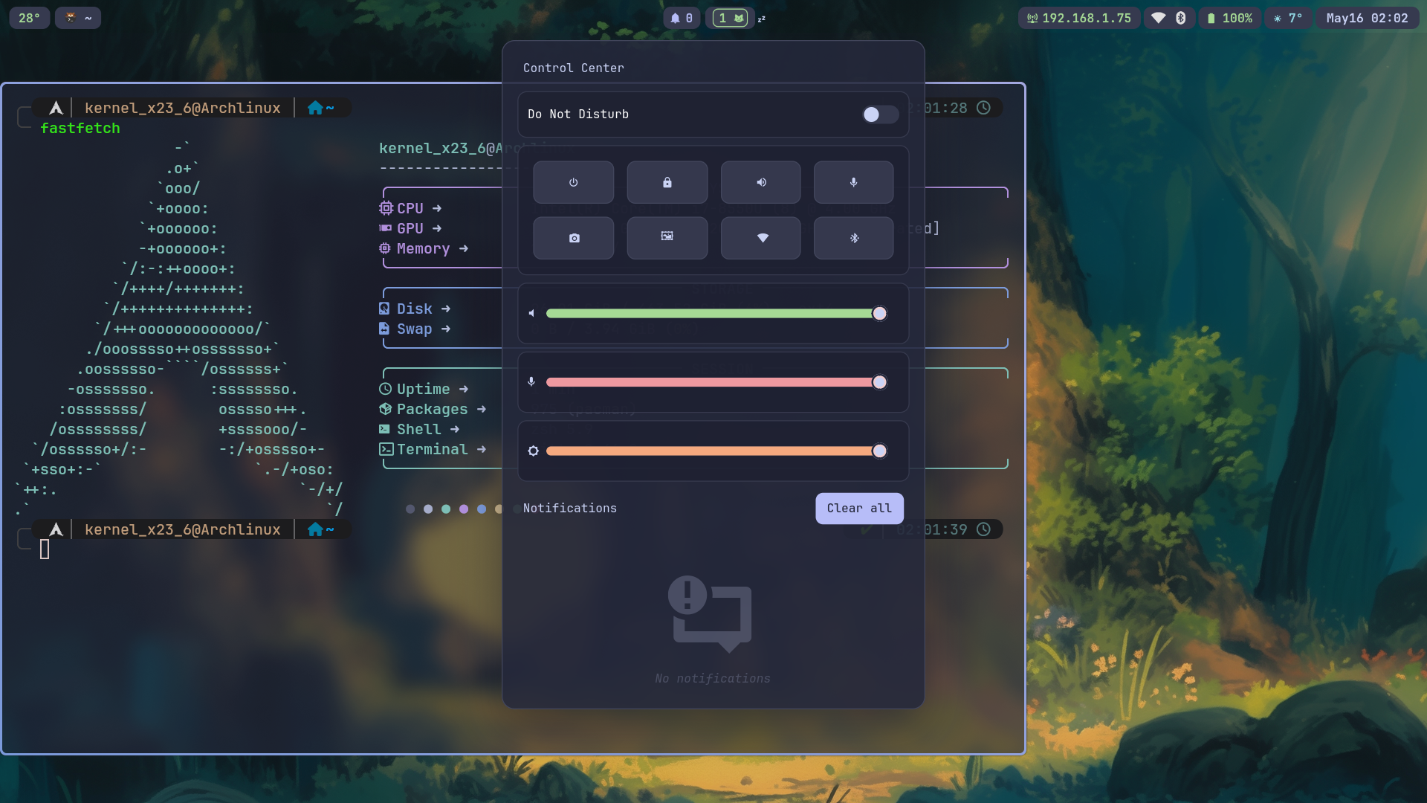The height and width of the screenshot is (803, 1427).
Task: Click the No notifications placeholder text
Action: coord(713,679)
